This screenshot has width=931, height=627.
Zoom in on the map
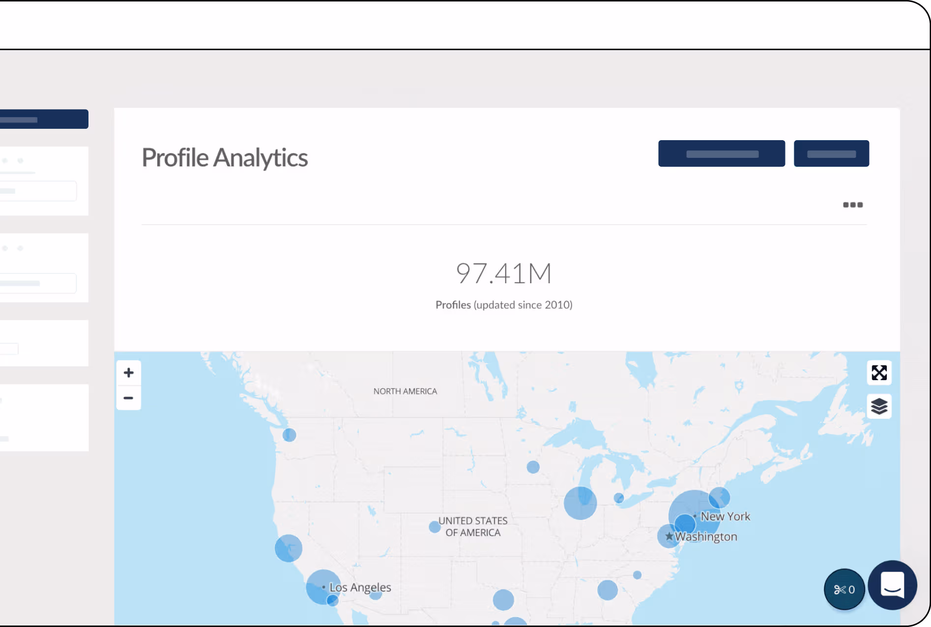point(129,373)
